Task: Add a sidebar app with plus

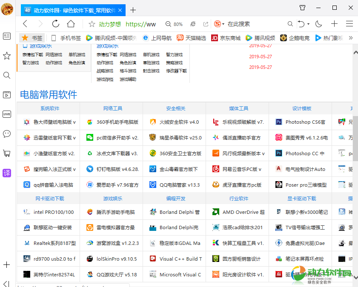Action: pyautogui.click(x=7, y=264)
